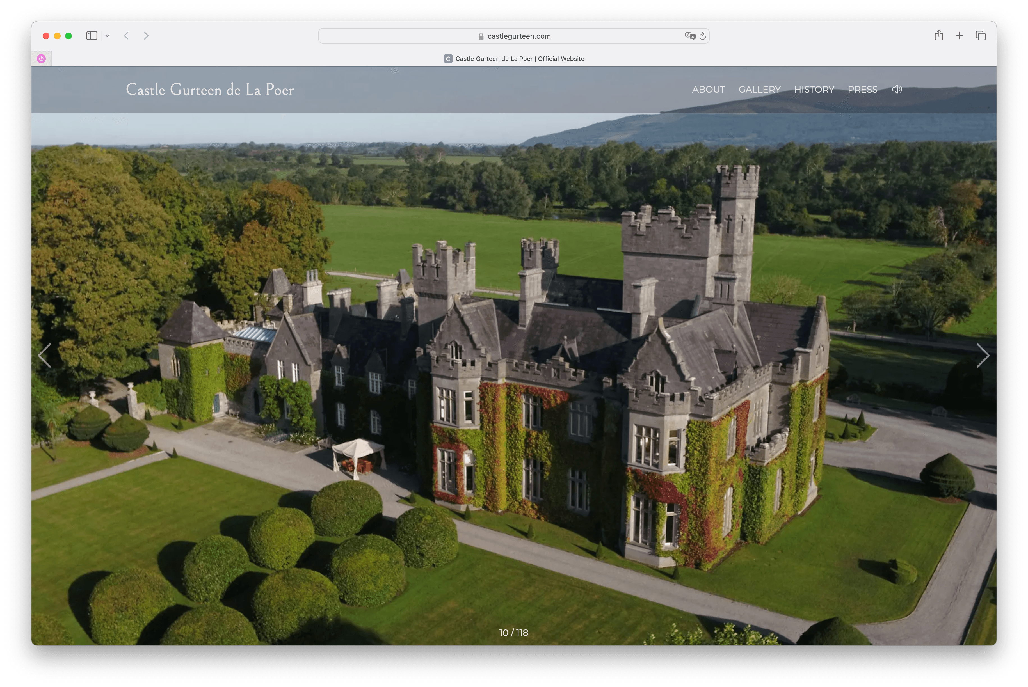Close the Safari window
Image resolution: width=1028 pixels, height=687 pixels.
point(46,36)
